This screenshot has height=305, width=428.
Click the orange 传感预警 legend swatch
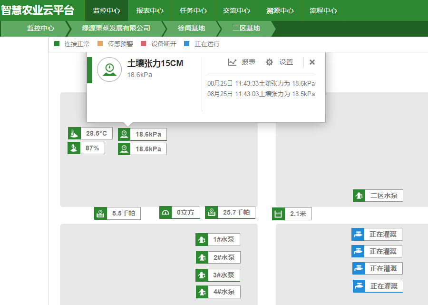point(100,44)
